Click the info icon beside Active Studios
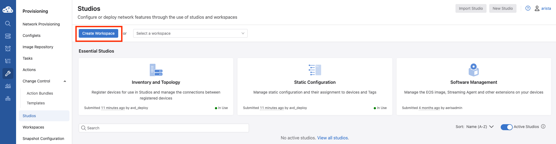The image size is (556, 144). pos(543,127)
